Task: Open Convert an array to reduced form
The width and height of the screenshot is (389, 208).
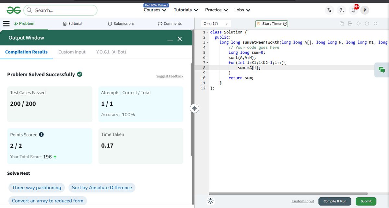Action: 48,201
